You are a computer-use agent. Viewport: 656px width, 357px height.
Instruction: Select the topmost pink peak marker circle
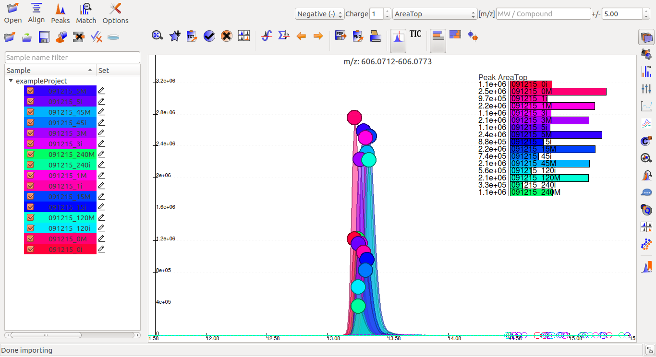(x=354, y=117)
